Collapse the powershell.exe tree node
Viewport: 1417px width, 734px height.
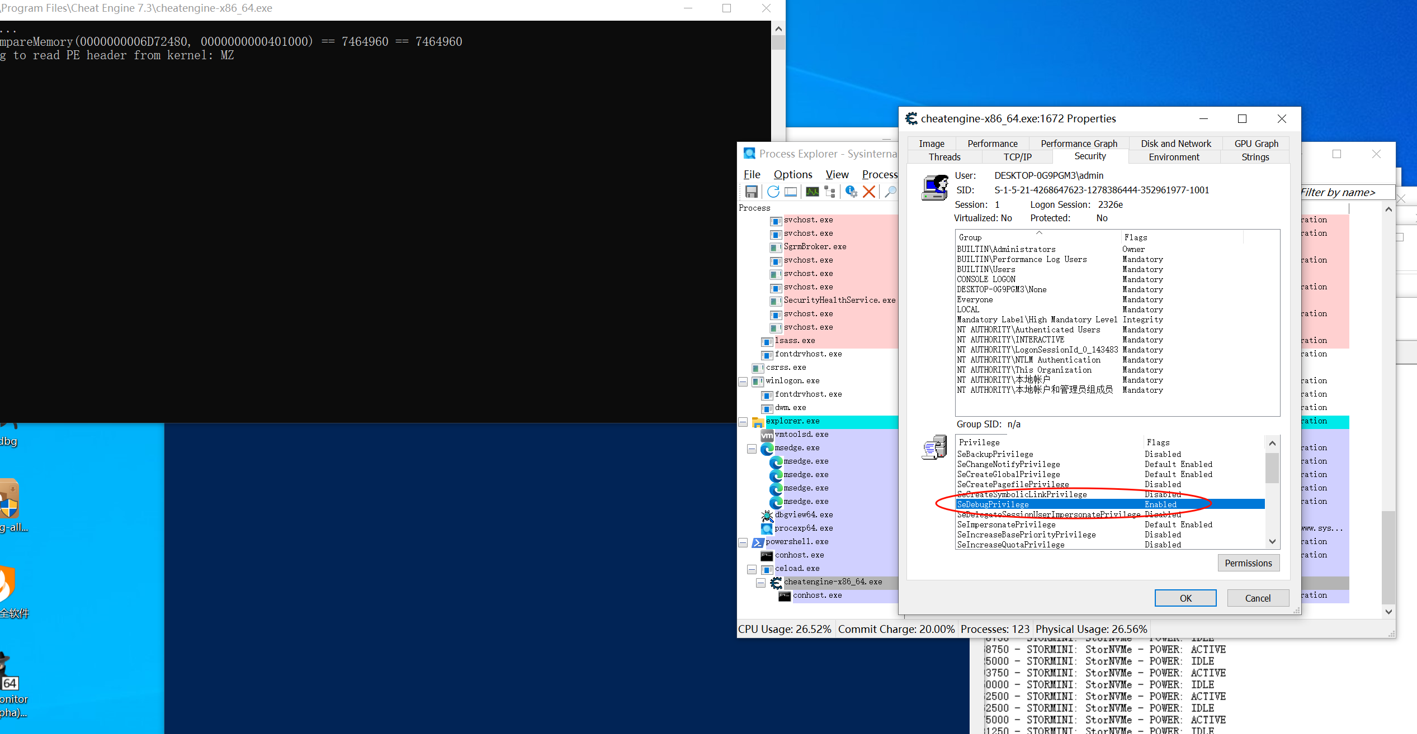pos(743,542)
